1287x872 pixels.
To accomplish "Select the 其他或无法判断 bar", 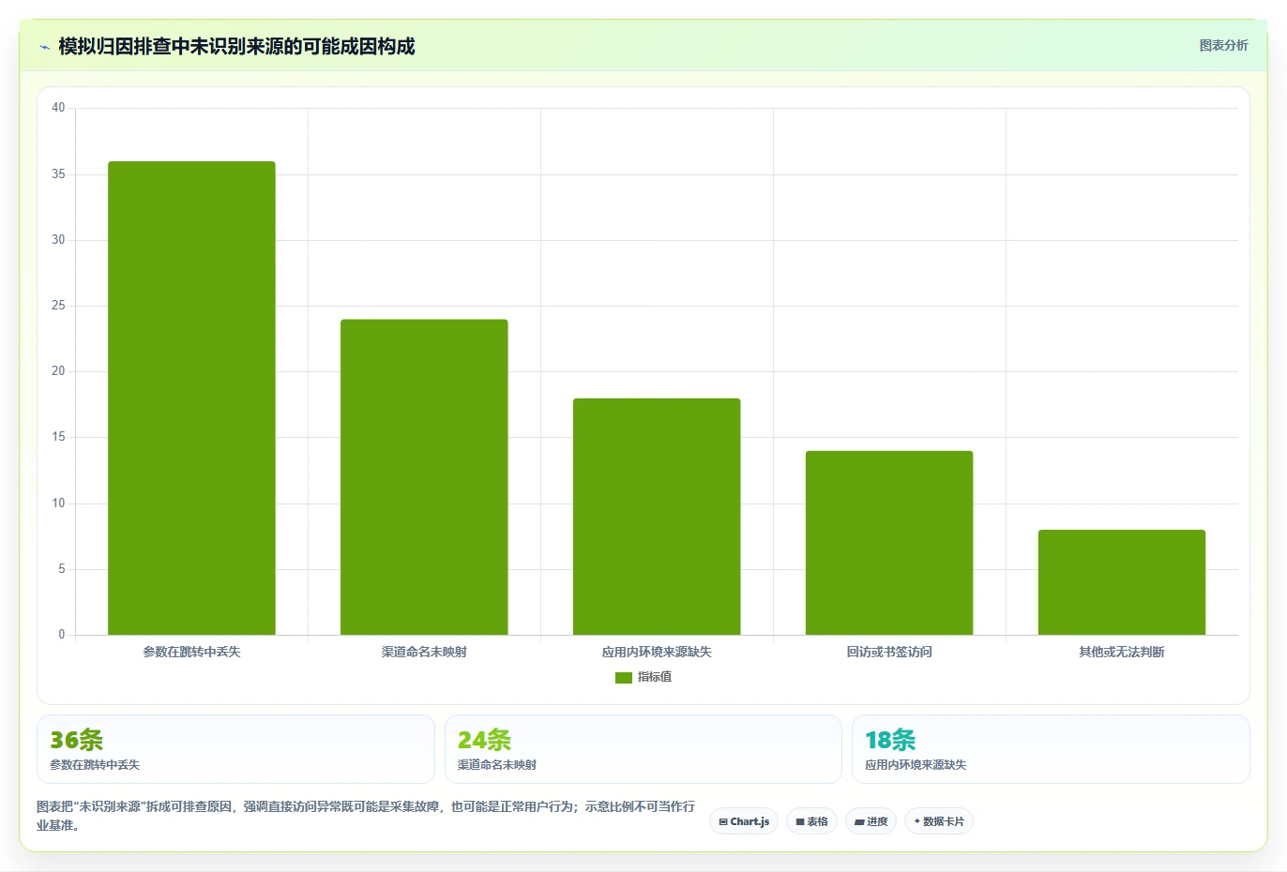I will (1122, 582).
